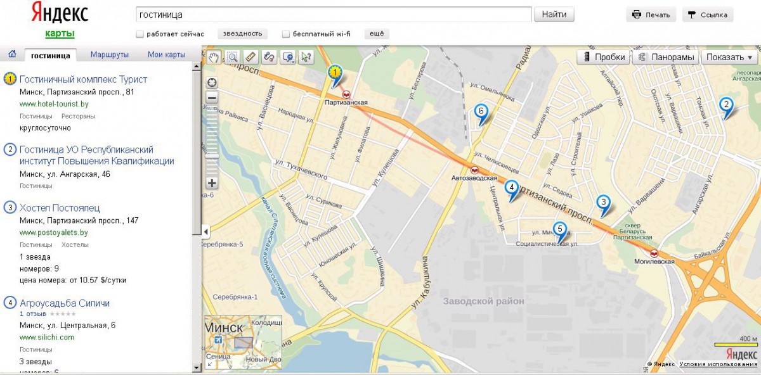
Task: Open www.silichi.com website link
Action: click(x=47, y=338)
